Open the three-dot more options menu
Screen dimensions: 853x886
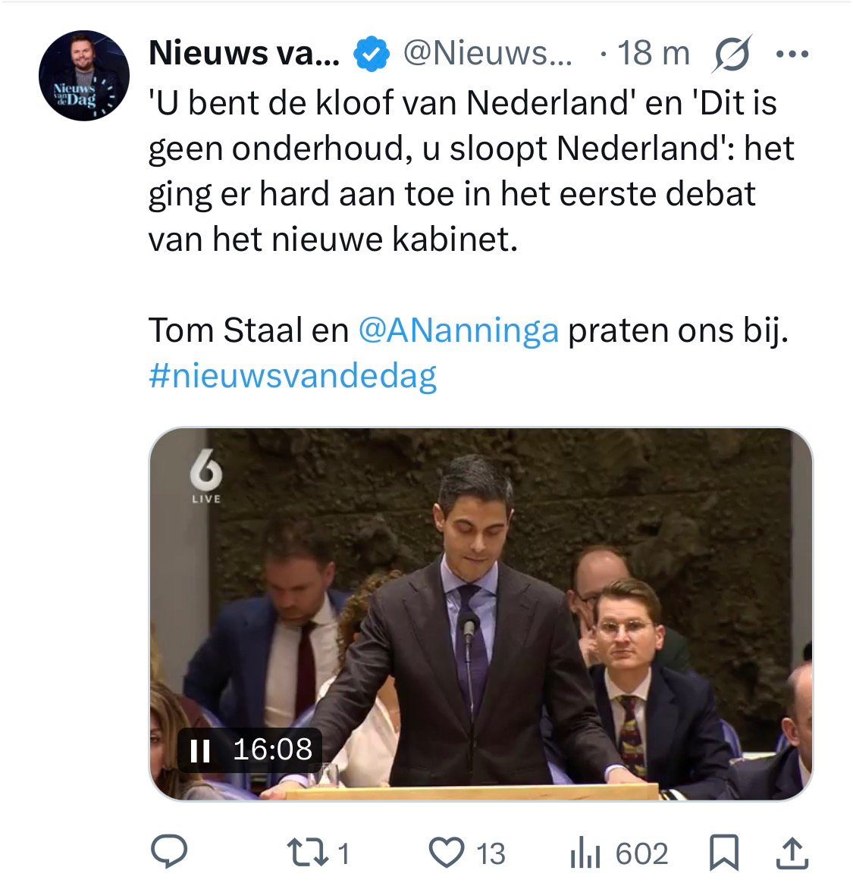793,55
